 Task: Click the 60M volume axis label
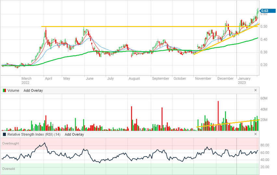tap(264, 99)
